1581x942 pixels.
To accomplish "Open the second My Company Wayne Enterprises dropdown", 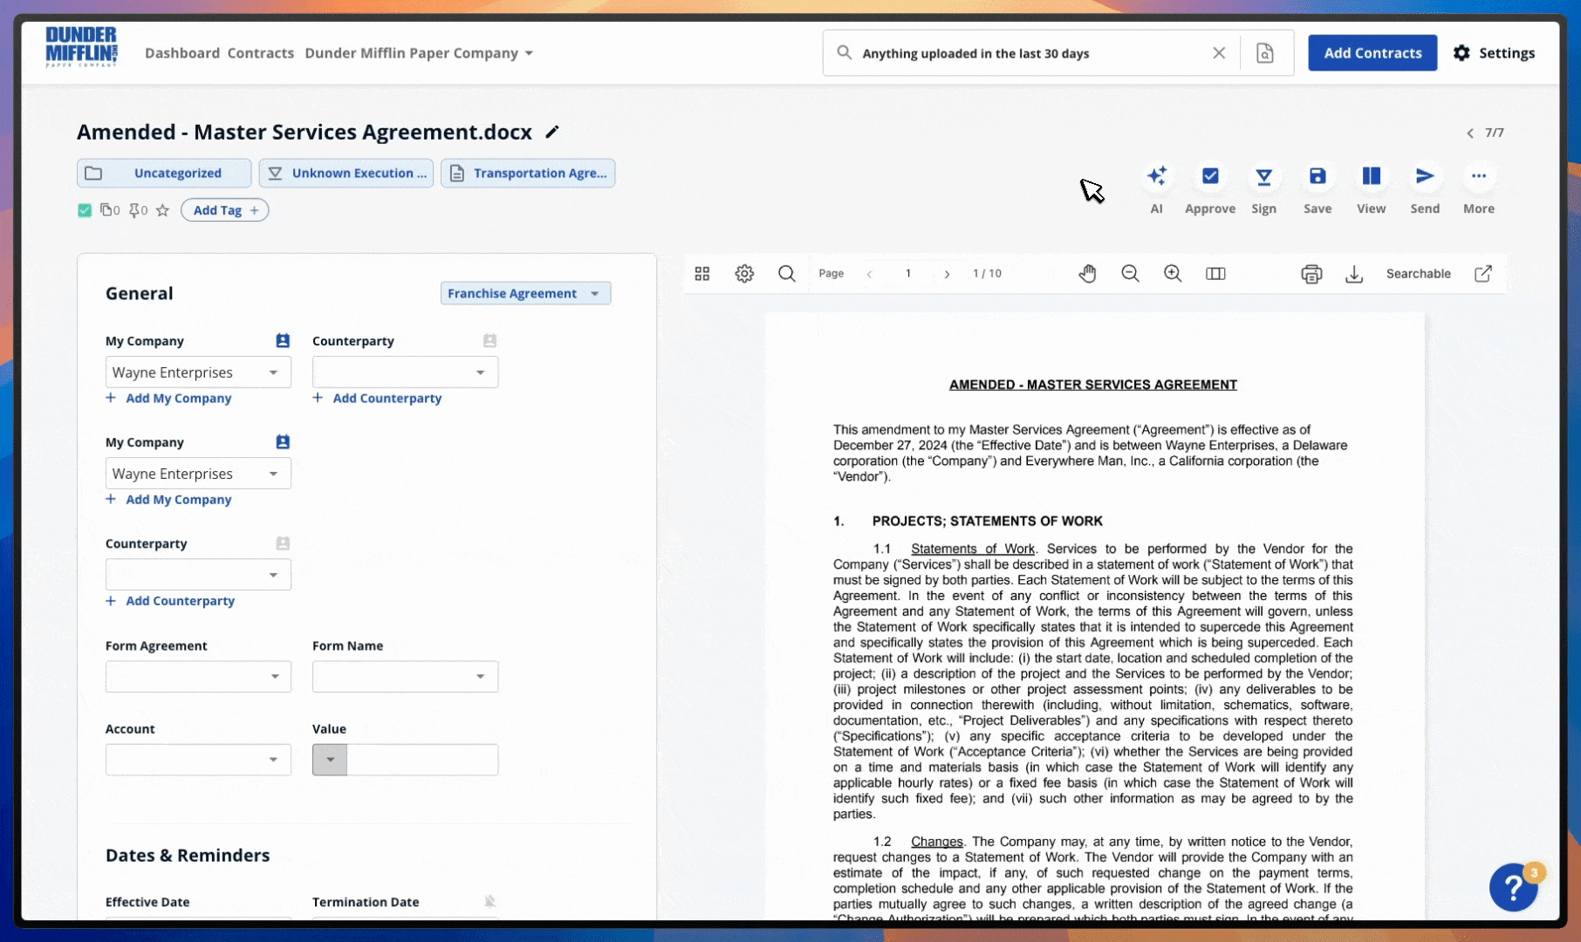I will (x=198, y=474).
